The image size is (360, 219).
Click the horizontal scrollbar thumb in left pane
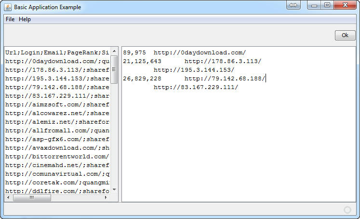(x=32, y=197)
